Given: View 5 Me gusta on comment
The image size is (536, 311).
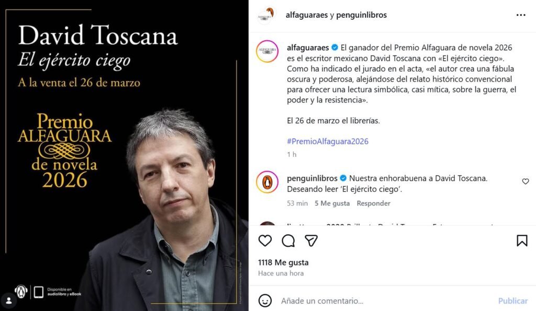Looking at the screenshot, I should 332,203.
